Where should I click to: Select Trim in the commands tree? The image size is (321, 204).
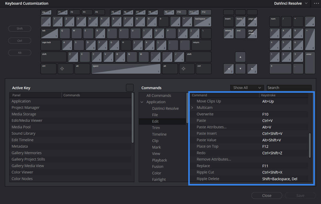click(156, 128)
